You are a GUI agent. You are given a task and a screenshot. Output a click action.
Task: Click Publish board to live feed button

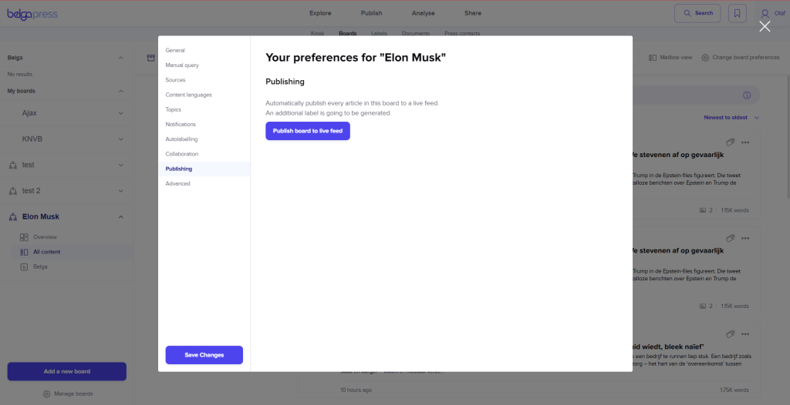[x=308, y=131]
